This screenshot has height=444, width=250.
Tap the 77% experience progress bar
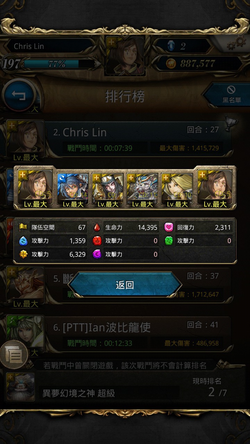tap(57, 64)
